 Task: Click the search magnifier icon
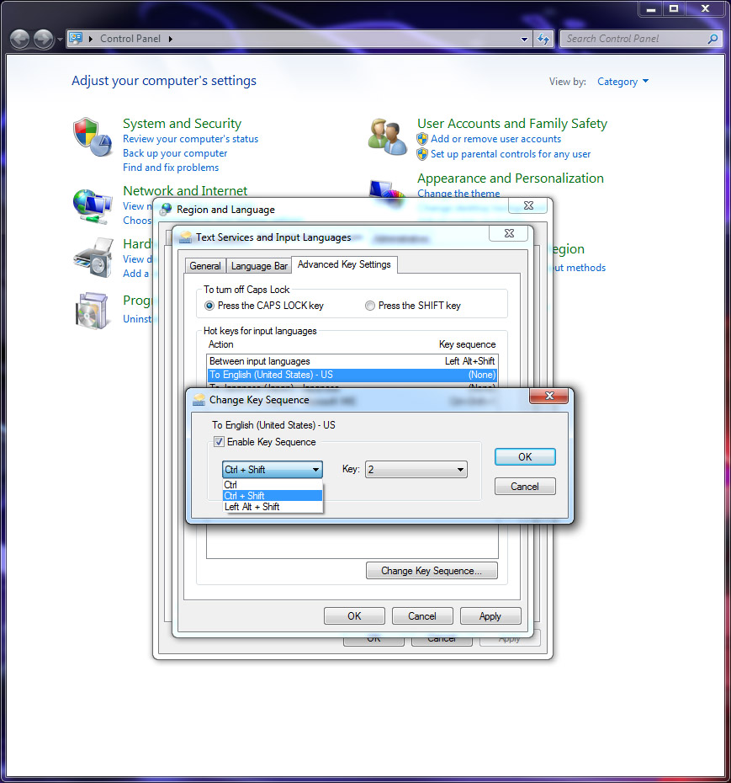click(x=712, y=39)
